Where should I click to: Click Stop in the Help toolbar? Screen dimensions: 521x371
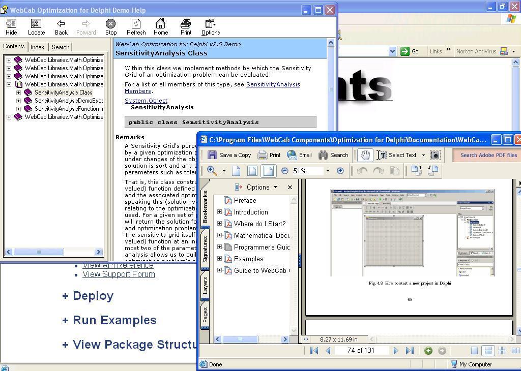coord(110,27)
